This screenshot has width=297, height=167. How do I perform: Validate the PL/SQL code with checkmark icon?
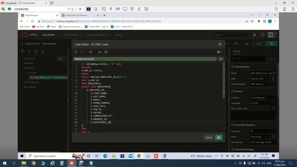(x=106, y=52)
